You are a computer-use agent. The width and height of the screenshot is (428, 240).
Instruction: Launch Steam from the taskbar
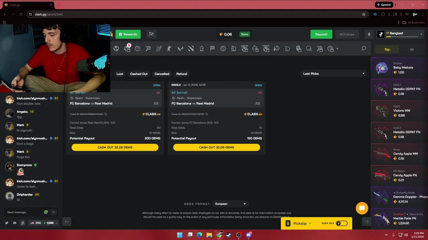point(229,235)
